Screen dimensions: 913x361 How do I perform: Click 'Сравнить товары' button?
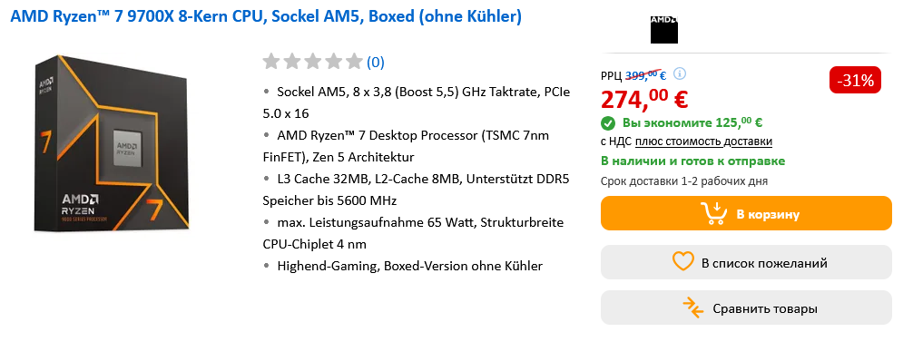pyautogui.click(x=746, y=307)
